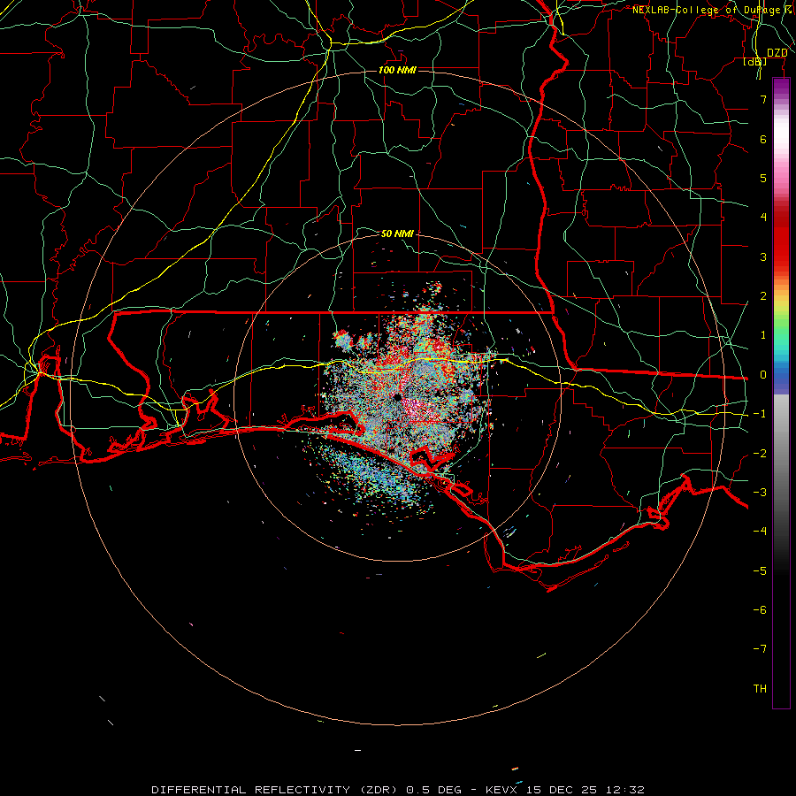Image resolution: width=796 pixels, height=796 pixels.
Task: Click the -4 value on the ZDR scale
Action: tap(760, 532)
